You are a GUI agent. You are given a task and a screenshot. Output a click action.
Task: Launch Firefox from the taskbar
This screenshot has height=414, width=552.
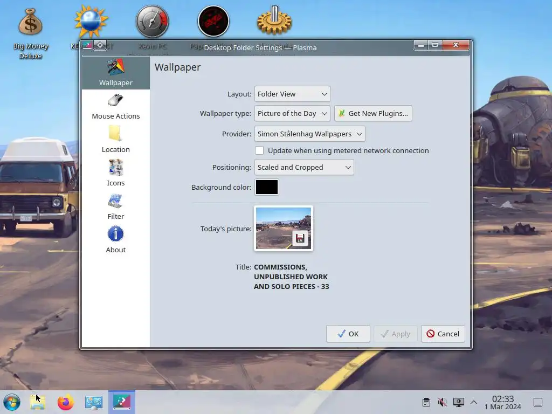point(65,402)
